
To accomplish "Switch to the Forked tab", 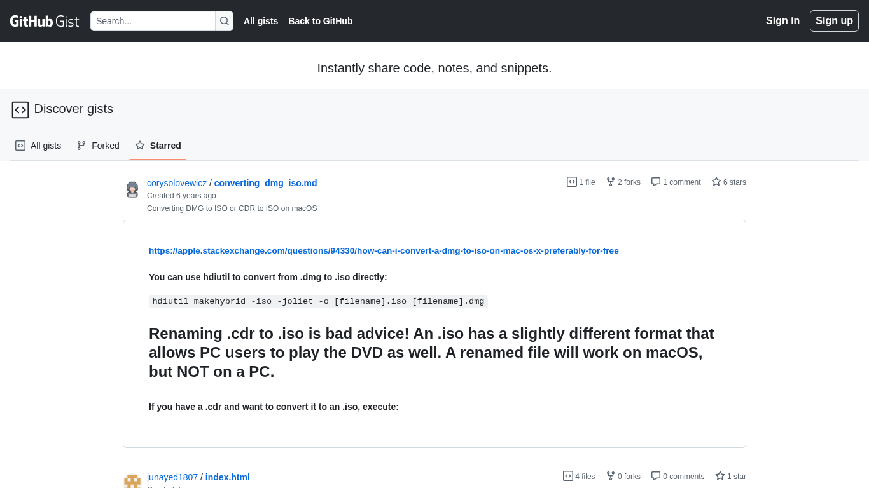I will click(x=98, y=146).
